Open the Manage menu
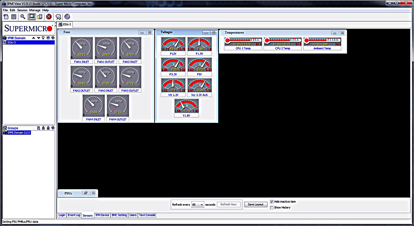The image size is (414, 226). coord(35,10)
